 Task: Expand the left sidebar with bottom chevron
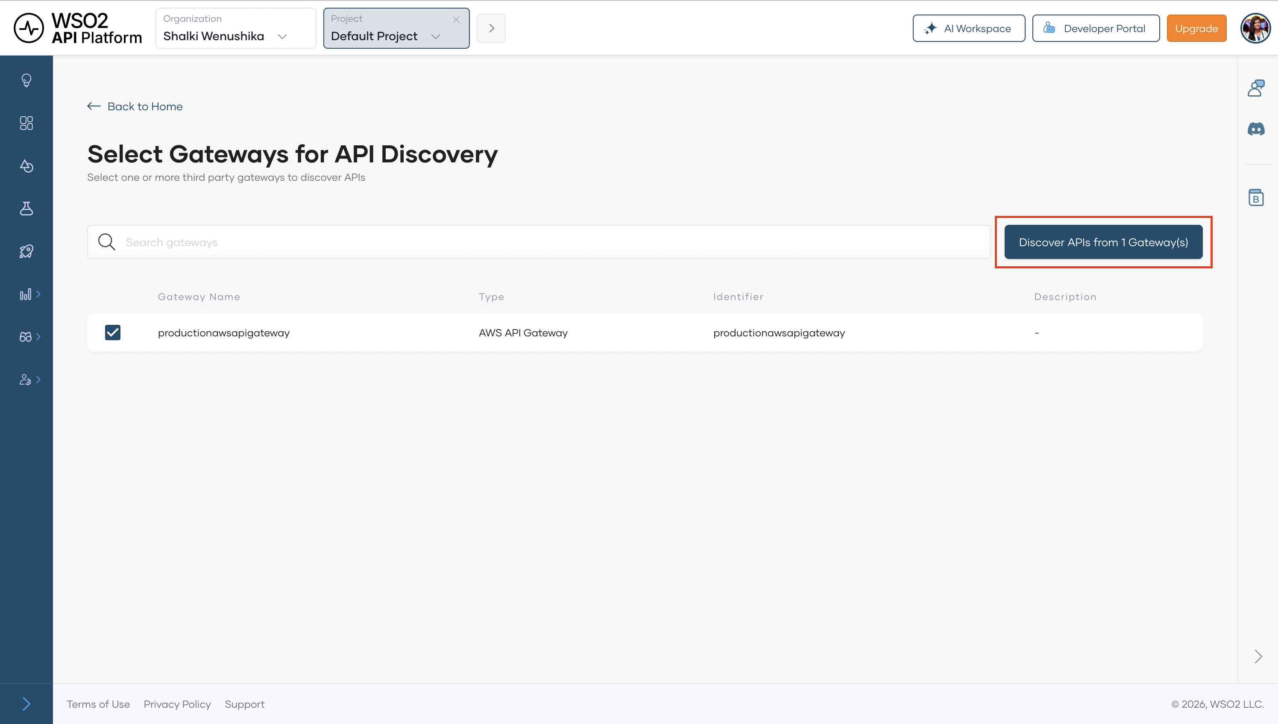(x=26, y=703)
